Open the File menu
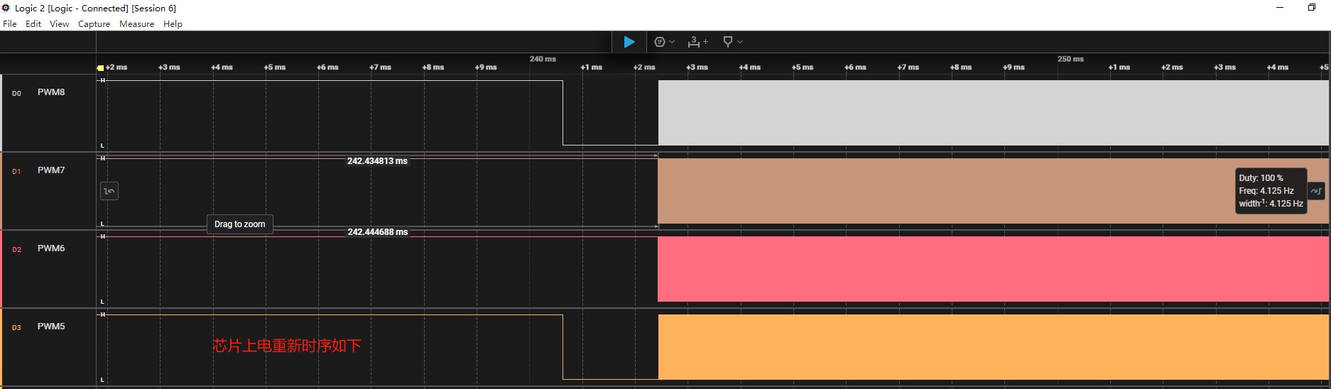 point(10,23)
